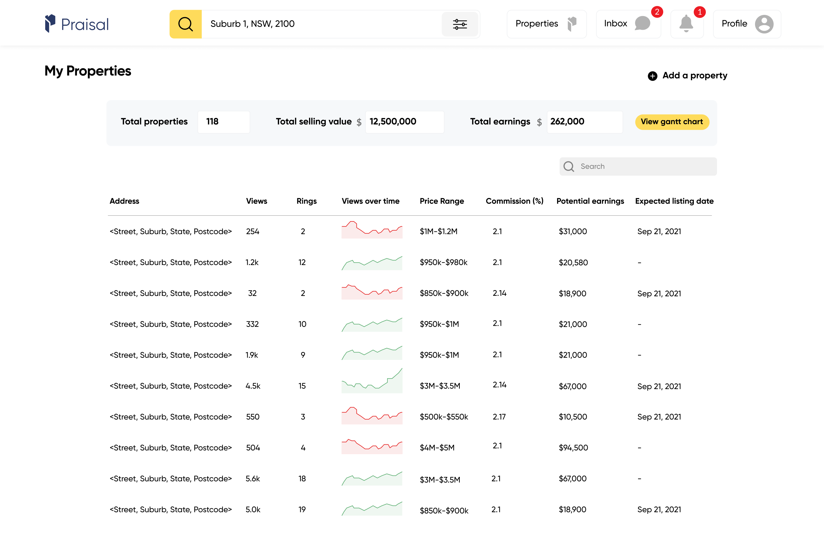
Task: Open the Properties menu button
Action: pos(546,24)
